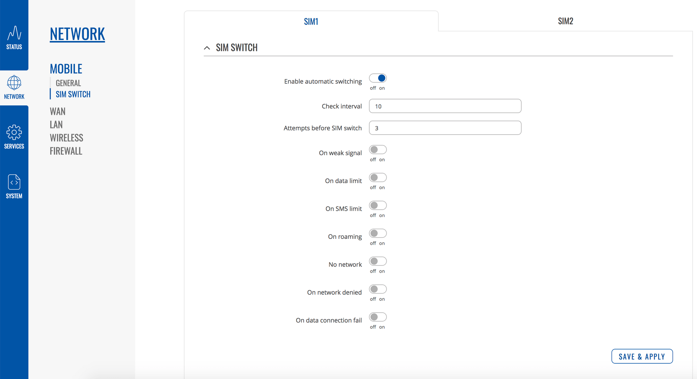Open the Status section icon
The width and height of the screenshot is (697, 379).
[14, 33]
